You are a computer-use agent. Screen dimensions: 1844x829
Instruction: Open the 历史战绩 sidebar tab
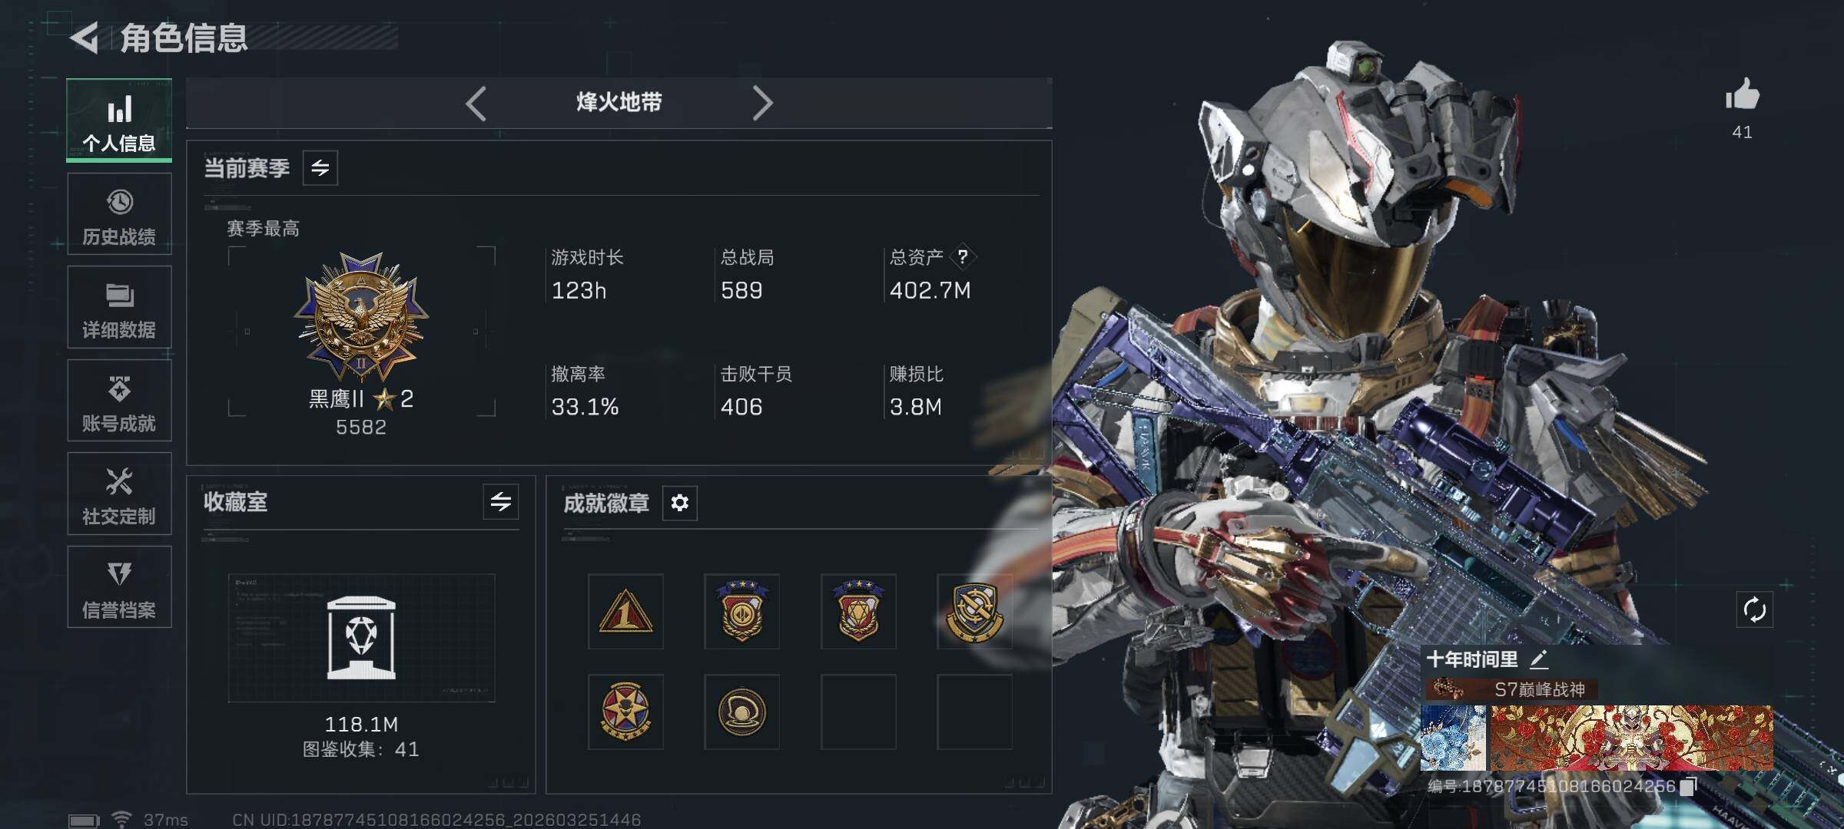119,214
